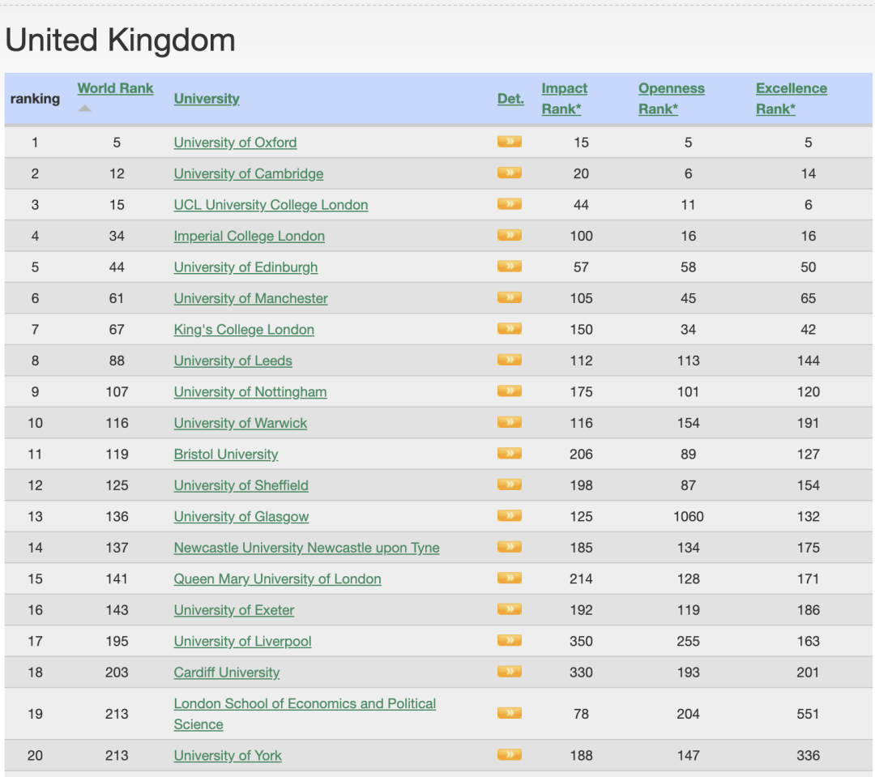Open details icon for University of Sheffield
The image size is (875, 777).
[509, 485]
